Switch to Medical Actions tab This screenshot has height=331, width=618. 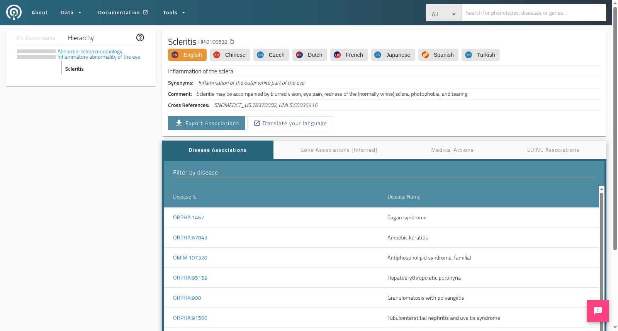coord(452,150)
